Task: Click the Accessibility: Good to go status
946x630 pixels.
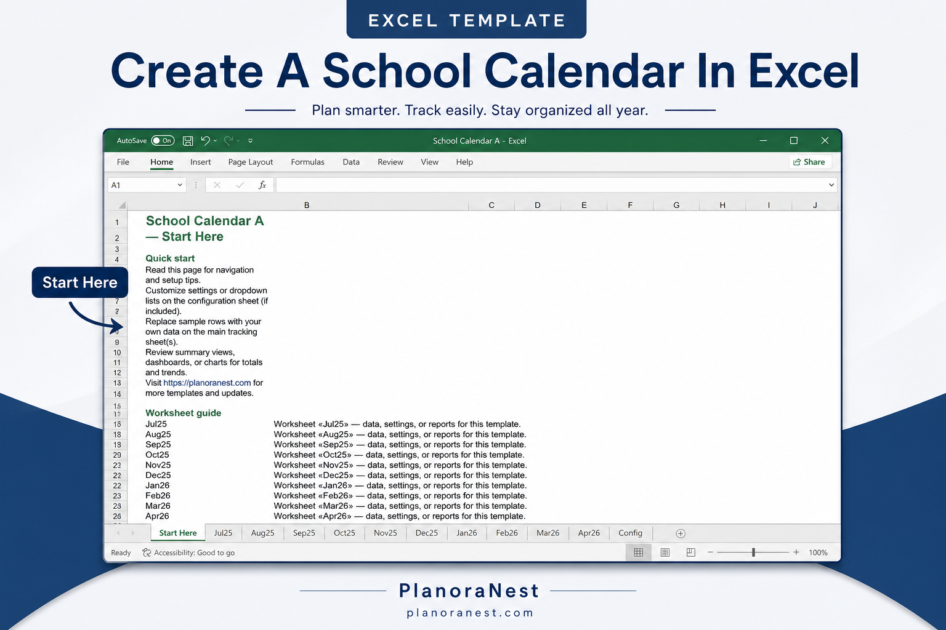Action: [x=188, y=552]
